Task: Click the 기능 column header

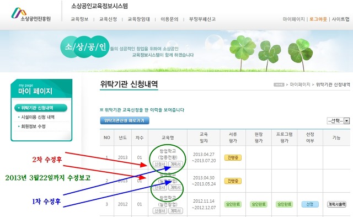Action: 336,137
